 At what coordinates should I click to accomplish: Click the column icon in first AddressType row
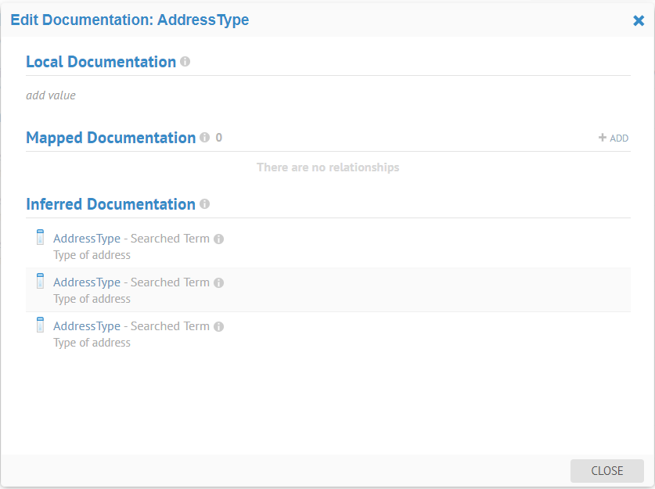(41, 238)
